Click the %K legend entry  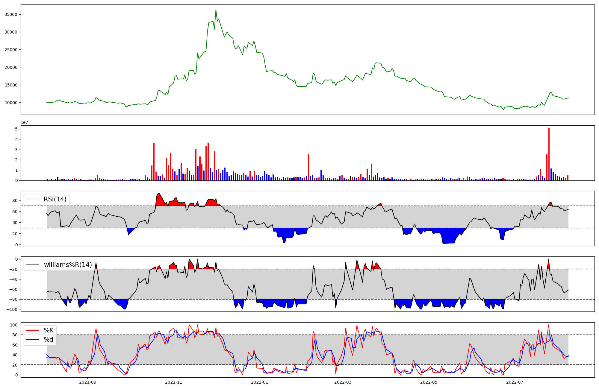49,330
